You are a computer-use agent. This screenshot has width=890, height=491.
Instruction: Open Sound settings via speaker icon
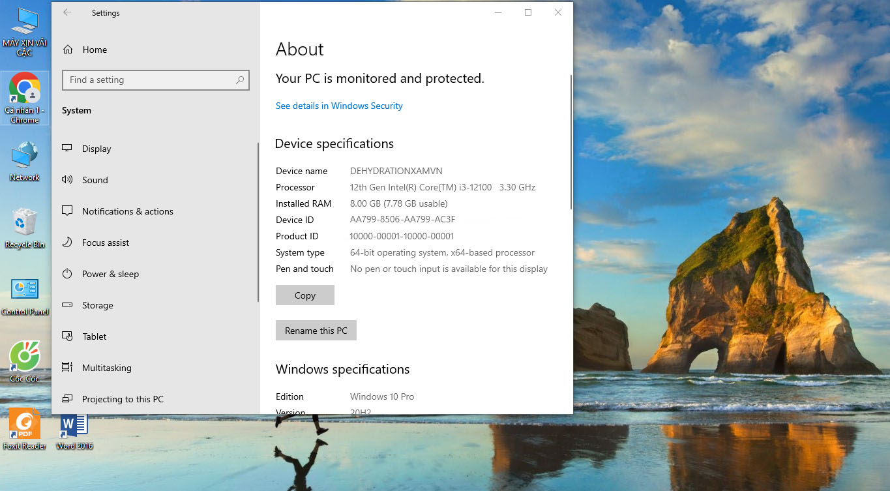coord(67,180)
